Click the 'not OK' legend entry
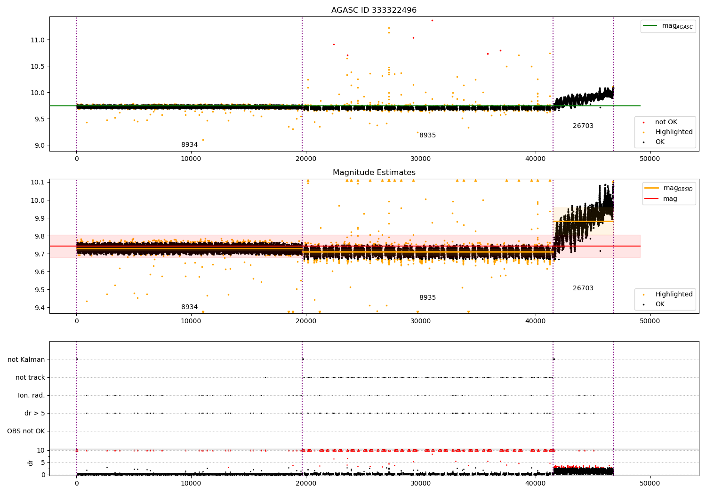This screenshot has width=706, height=494. pyautogui.click(x=666, y=122)
